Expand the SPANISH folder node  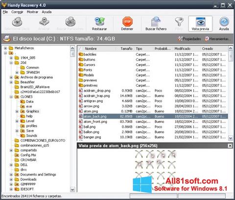tap(17, 72)
